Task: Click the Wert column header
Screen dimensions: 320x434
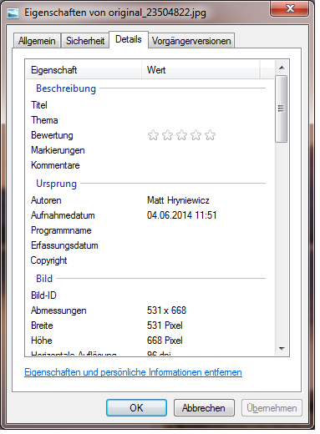Action: point(201,70)
